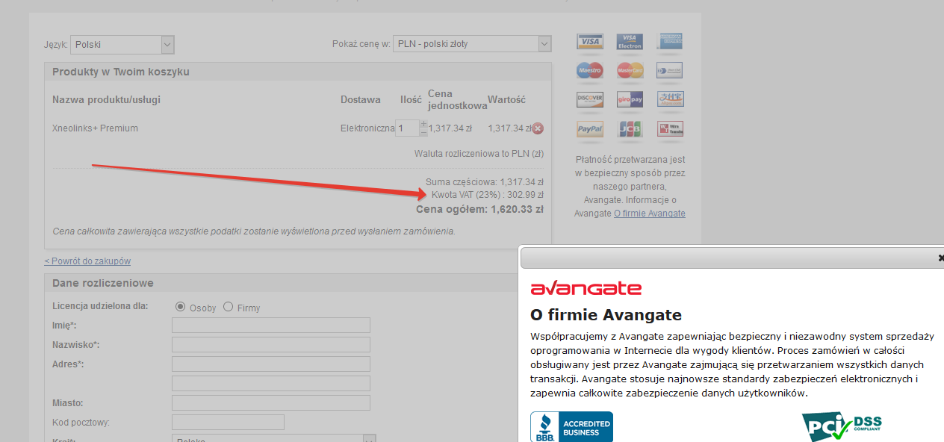This screenshot has width=944, height=442.
Task: Click the PayPal payment icon
Action: click(589, 129)
